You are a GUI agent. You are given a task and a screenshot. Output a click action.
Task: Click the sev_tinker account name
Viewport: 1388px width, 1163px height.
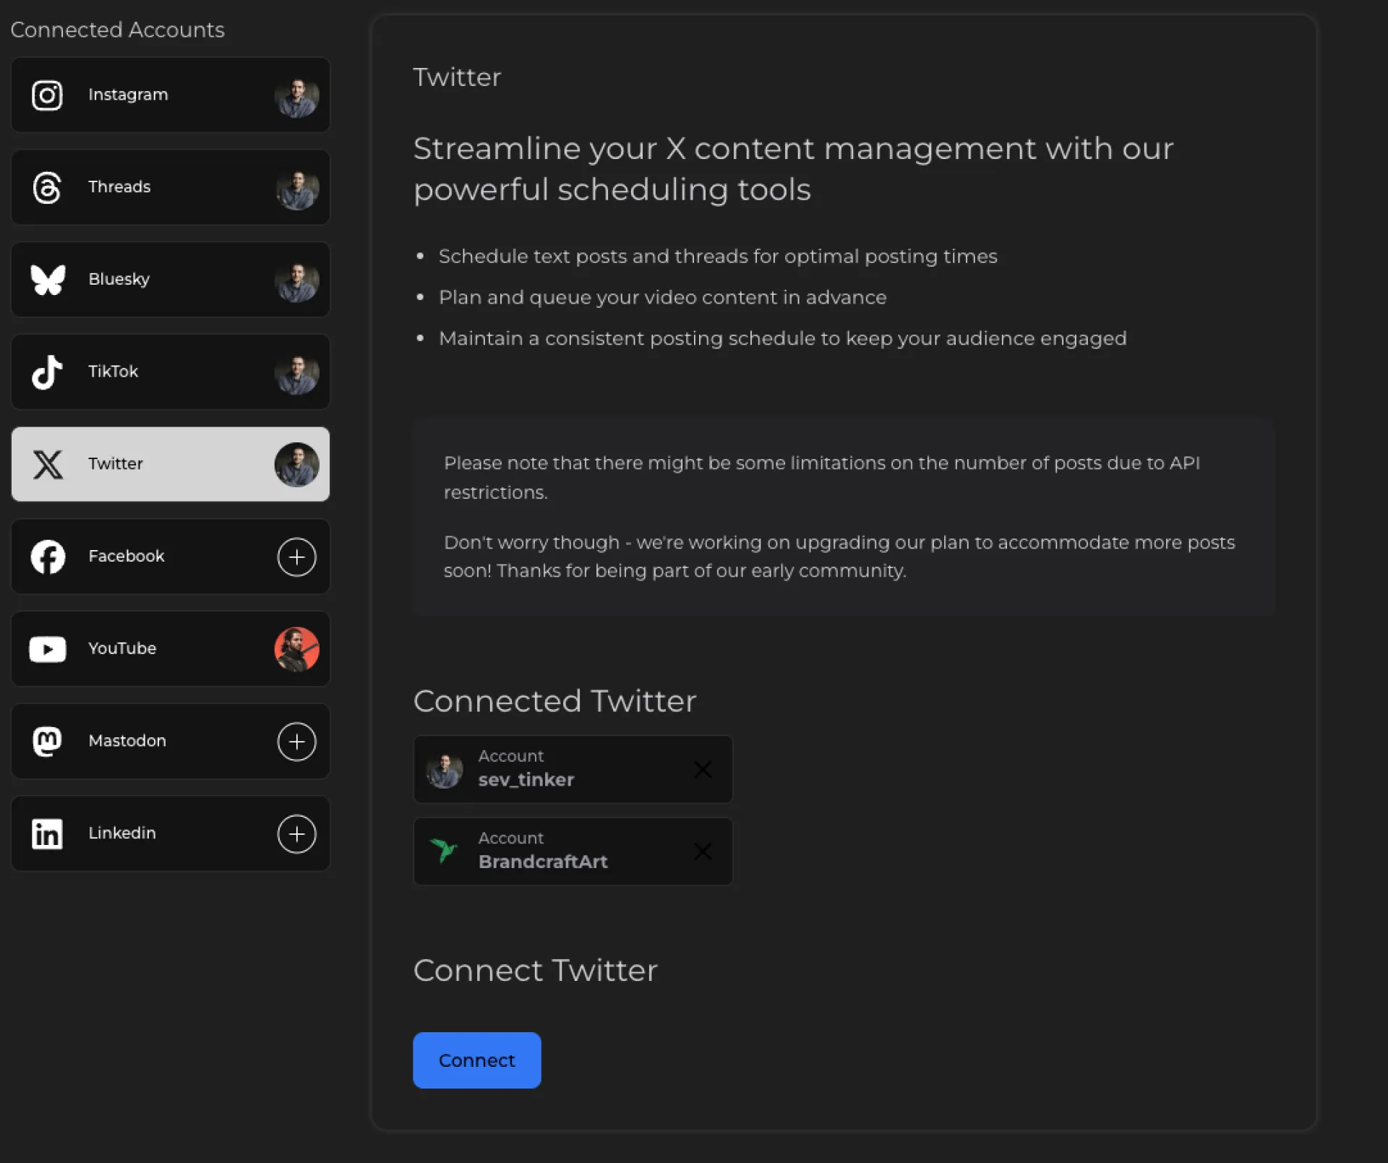coord(526,780)
